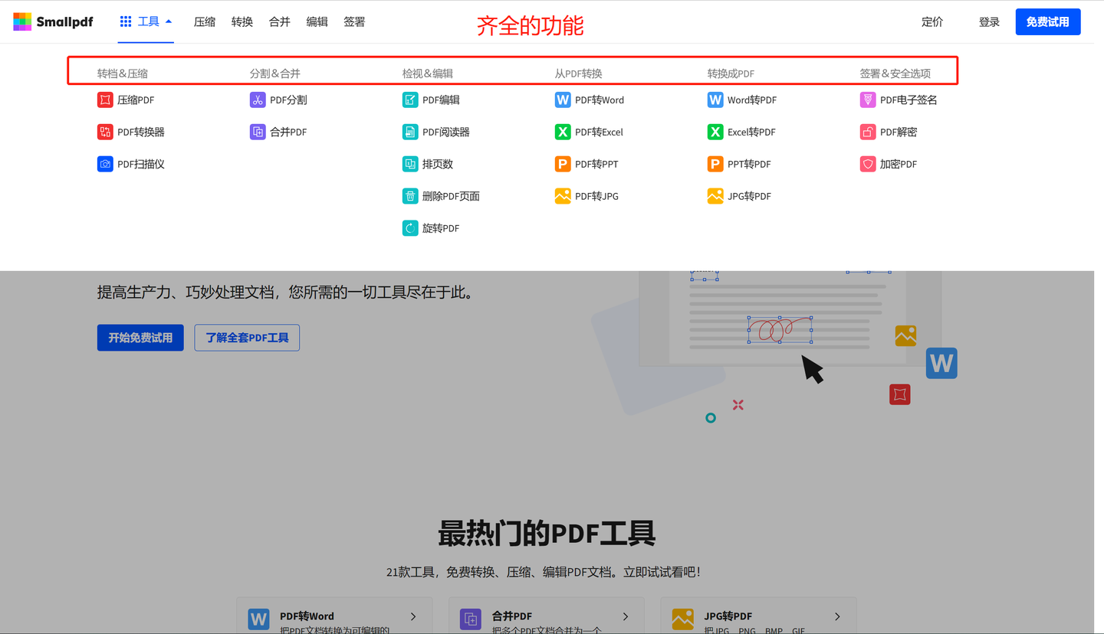The height and width of the screenshot is (634, 1104).
Task: Click the PDF转PPT orange P icon
Action: (563, 164)
